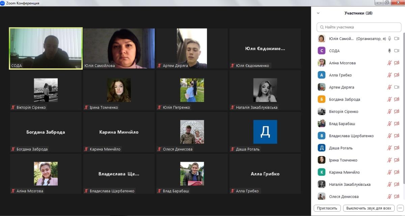The width and height of the screenshot is (405, 216).
Task: Click the participants panel scrollbar
Action: tap(403, 108)
